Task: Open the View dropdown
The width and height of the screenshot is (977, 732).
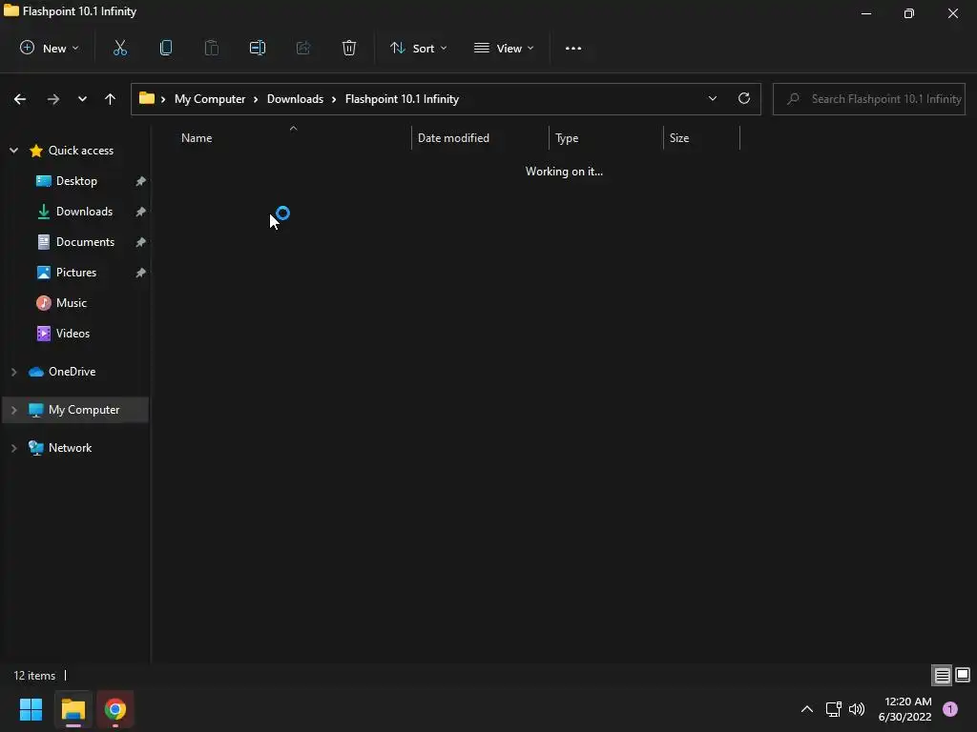Action: pos(504,48)
